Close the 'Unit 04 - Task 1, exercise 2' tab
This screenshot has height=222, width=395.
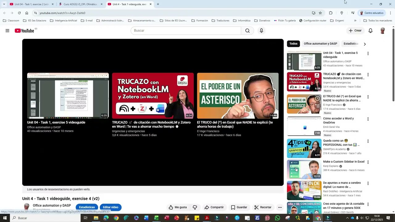(x=52, y=4)
